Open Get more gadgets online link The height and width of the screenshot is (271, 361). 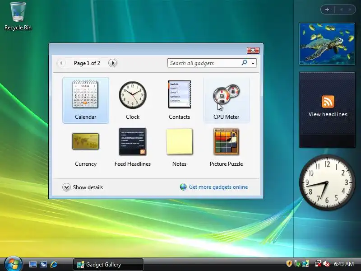[218, 187]
